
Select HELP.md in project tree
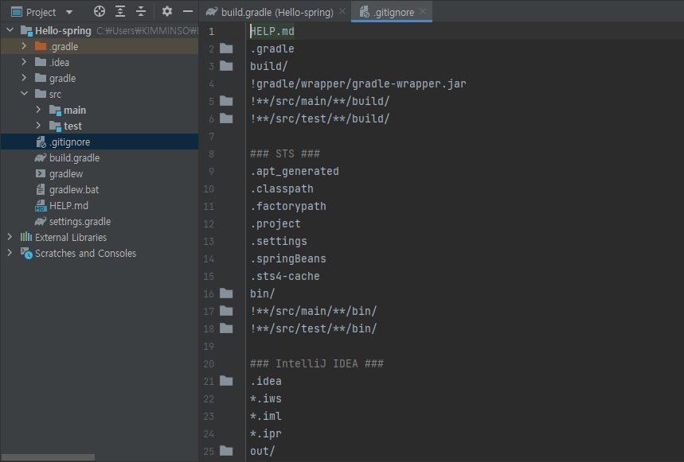coord(69,205)
